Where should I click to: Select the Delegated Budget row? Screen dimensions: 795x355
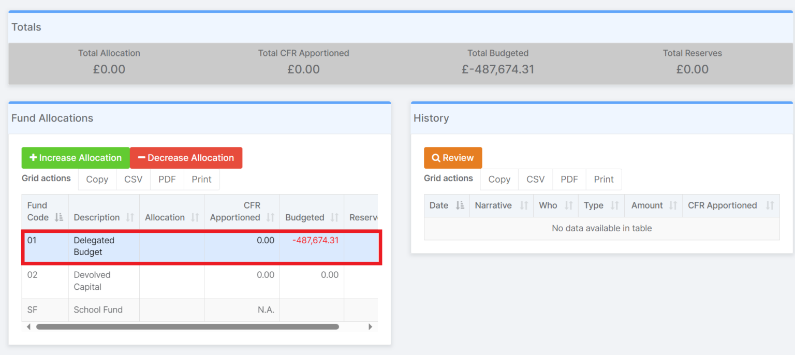coord(200,247)
